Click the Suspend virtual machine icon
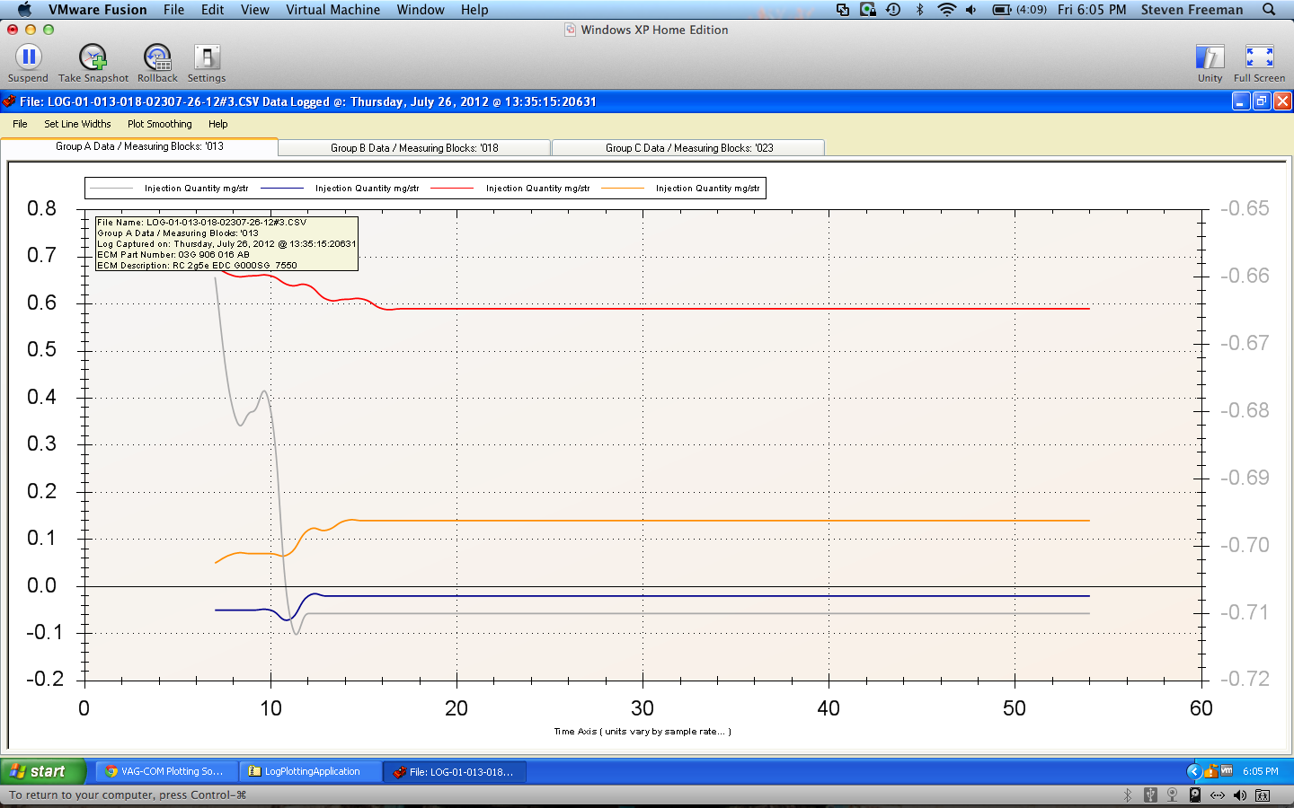The image size is (1294, 808). point(28,58)
